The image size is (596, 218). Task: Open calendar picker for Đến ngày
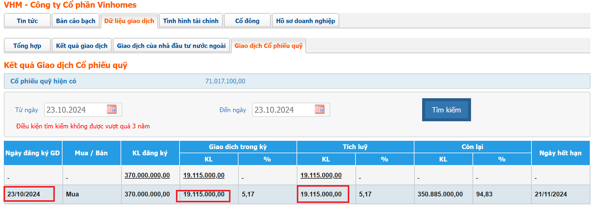[320, 109]
